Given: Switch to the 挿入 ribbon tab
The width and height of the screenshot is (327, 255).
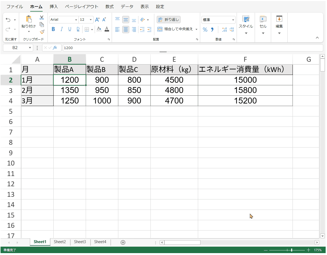Looking at the screenshot, I should (x=53, y=6).
